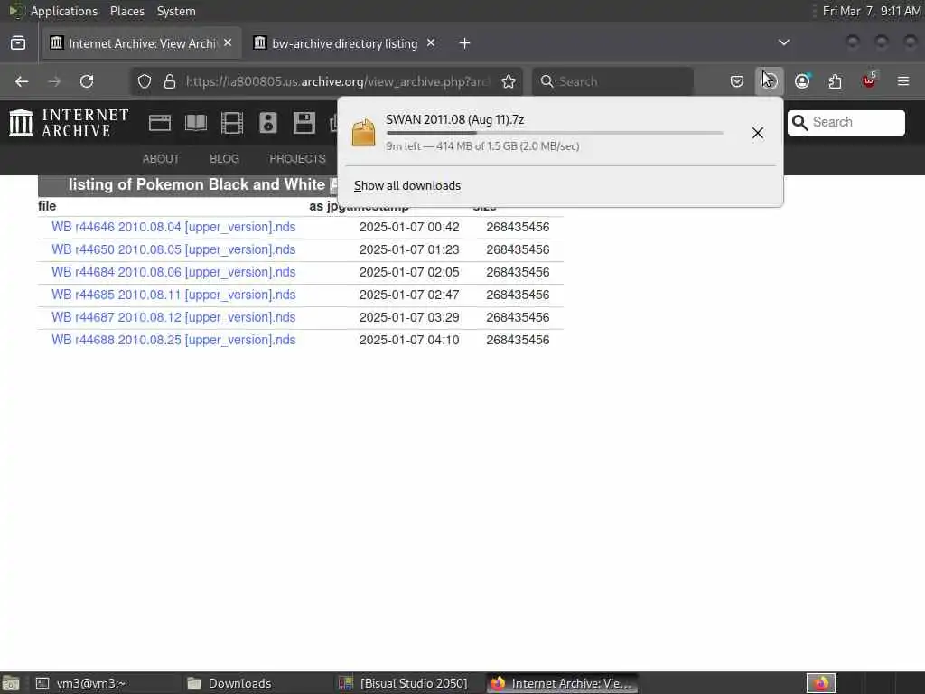Open the PROJECTS navigation link

297,159
